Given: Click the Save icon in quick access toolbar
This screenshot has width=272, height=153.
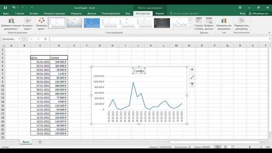Looking at the screenshot, I should (6, 8).
